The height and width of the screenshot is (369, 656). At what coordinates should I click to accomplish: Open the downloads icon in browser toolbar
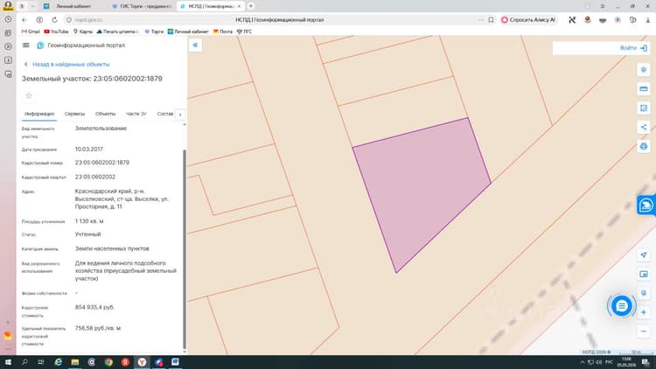pos(647,19)
